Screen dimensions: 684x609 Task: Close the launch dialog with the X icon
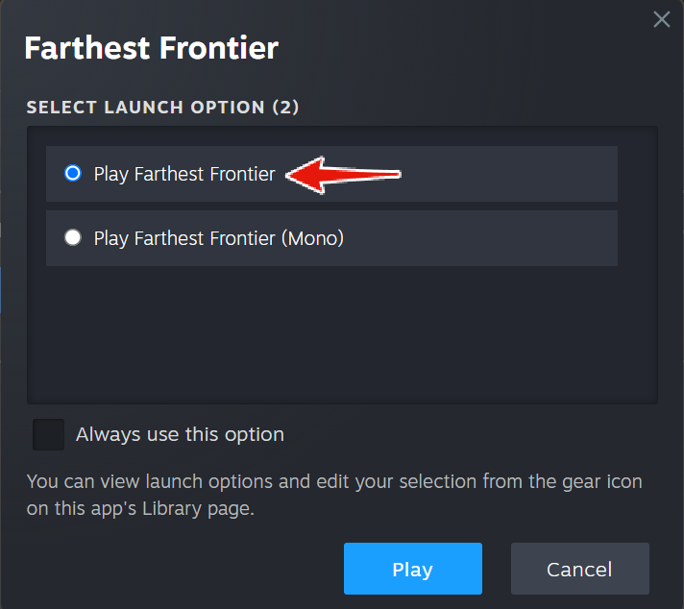661,19
